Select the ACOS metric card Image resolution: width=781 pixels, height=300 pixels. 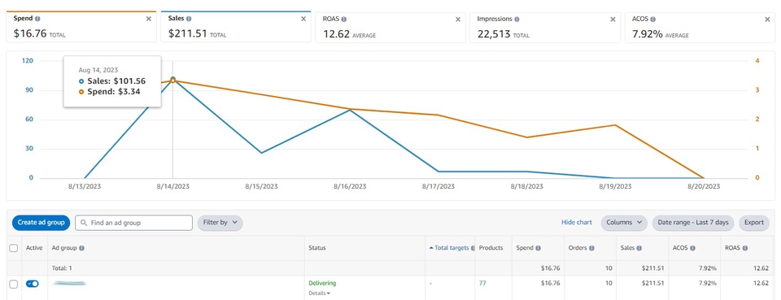700,27
